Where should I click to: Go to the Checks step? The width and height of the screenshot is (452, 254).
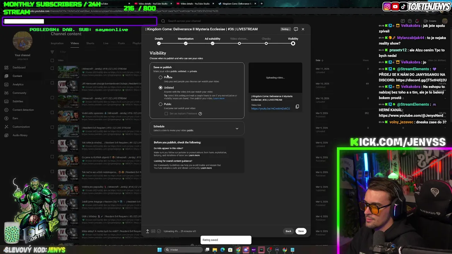click(x=266, y=41)
